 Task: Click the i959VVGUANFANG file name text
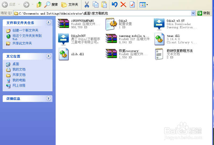83,21
